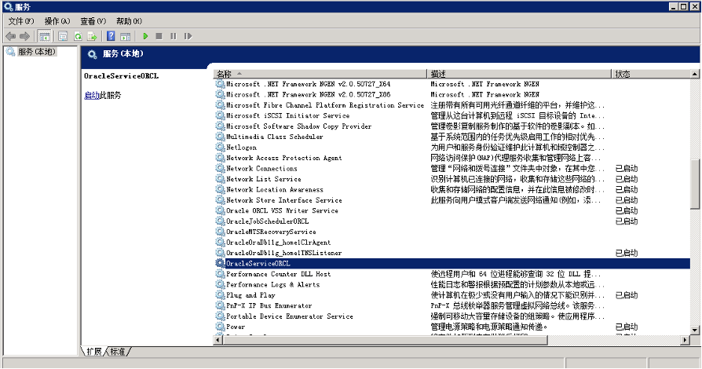702x369 pixels.
Task: Open the 文件(F) menu
Action: coord(21,21)
